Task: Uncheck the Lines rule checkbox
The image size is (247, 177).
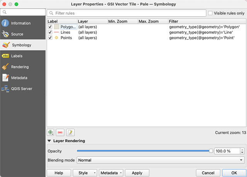Action: pos(50,32)
